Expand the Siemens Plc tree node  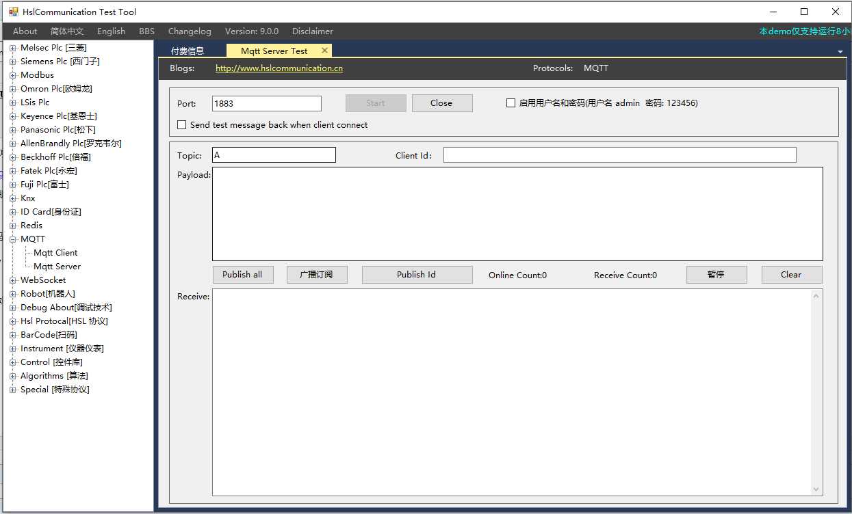tap(13, 62)
